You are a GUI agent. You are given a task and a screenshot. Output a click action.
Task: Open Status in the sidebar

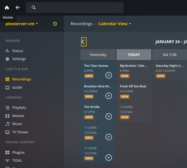[x=18, y=51]
